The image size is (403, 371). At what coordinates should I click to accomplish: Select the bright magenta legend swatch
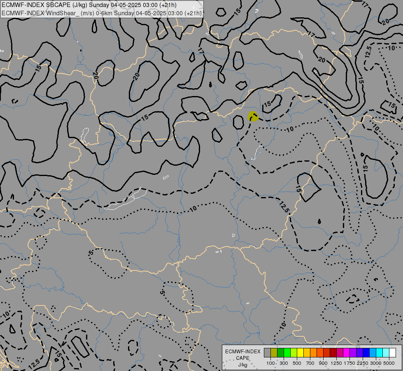point(347,352)
